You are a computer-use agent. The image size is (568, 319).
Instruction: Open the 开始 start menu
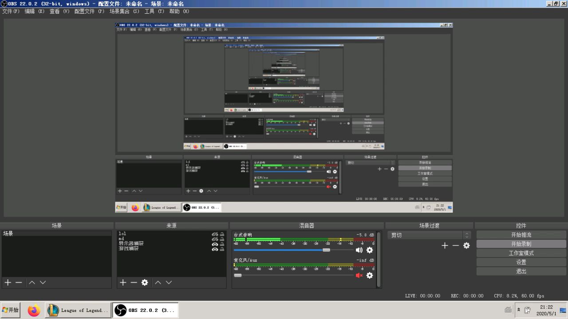(10, 310)
